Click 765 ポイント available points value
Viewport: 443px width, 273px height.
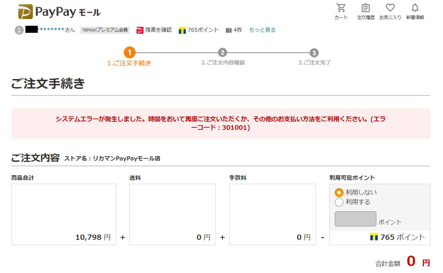[398, 237]
